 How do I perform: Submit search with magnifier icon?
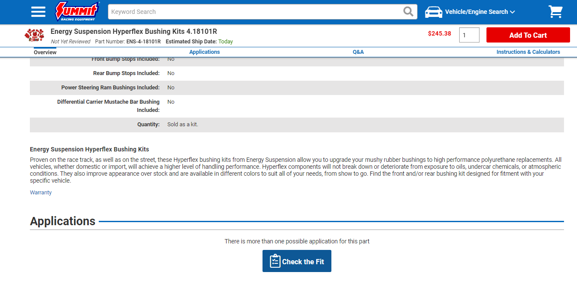click(x=408, y=12)
